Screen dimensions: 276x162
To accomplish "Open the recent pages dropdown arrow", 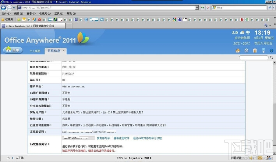I will 14,8.
